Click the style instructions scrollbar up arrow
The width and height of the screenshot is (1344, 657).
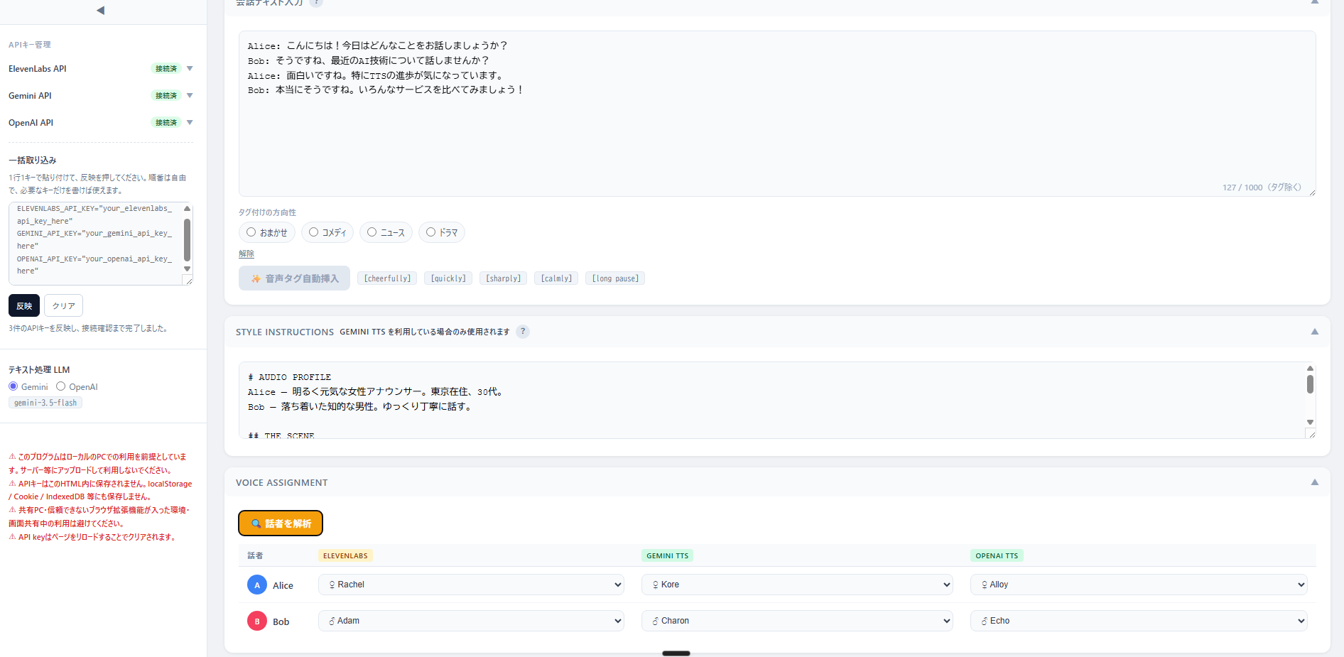pos(1310,368)
